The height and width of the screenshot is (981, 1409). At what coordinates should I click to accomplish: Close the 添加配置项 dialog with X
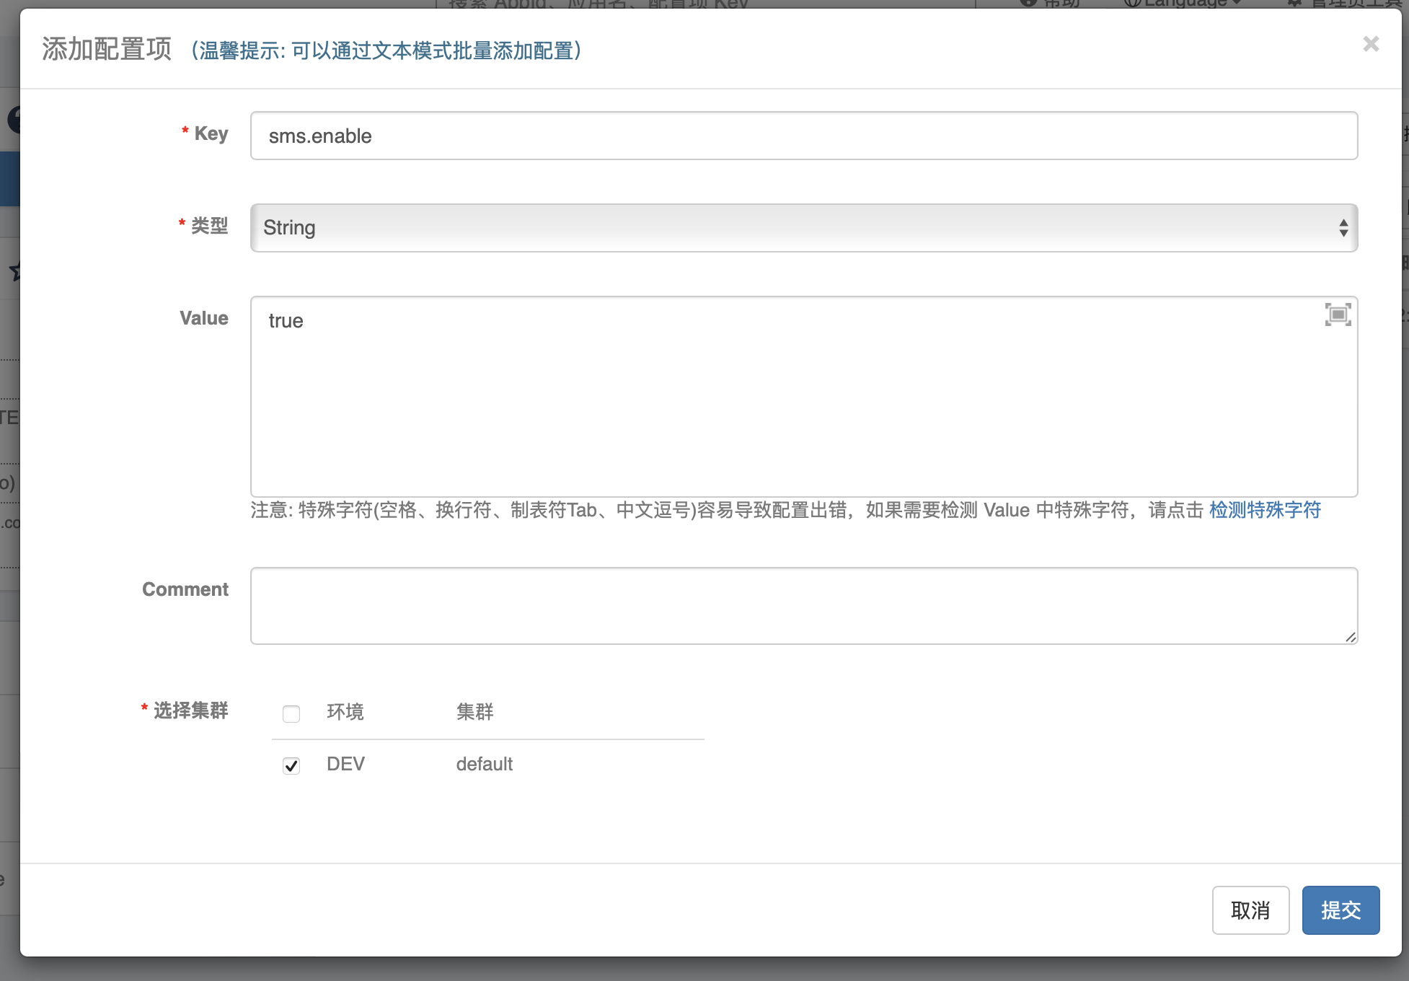pyautogui.click(x=1371, y=44)
